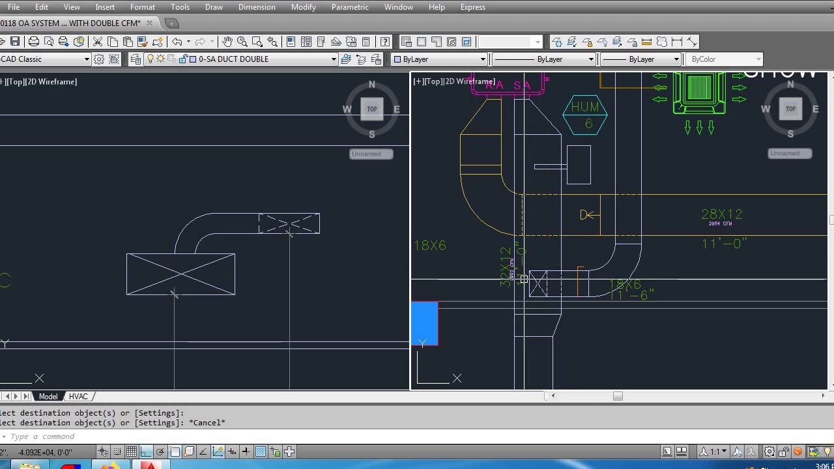Image resolution: width=834 pixels, height=469 pixels.
Task: Click Zoom Previous tool
Action: click(x=272, y=42)
